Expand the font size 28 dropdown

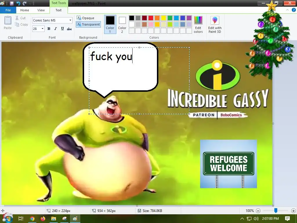pyautogui.click(x=42, y=29)
